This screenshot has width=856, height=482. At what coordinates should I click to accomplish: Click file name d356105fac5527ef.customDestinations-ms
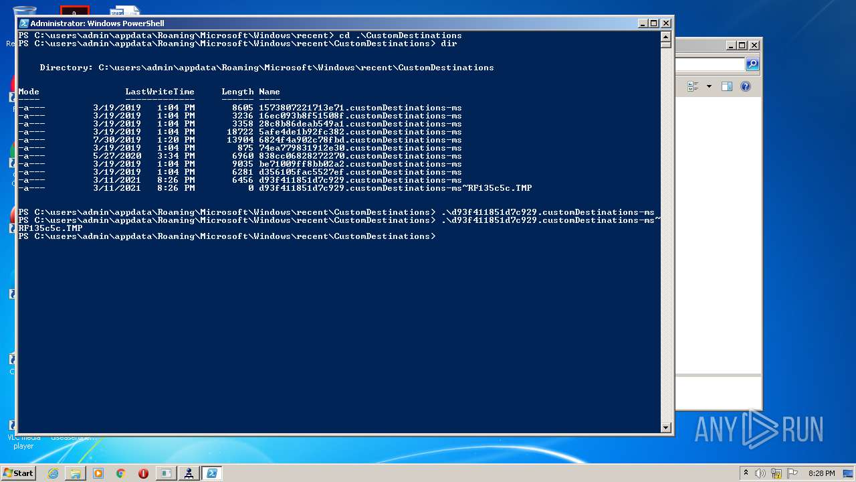[360, 172]
